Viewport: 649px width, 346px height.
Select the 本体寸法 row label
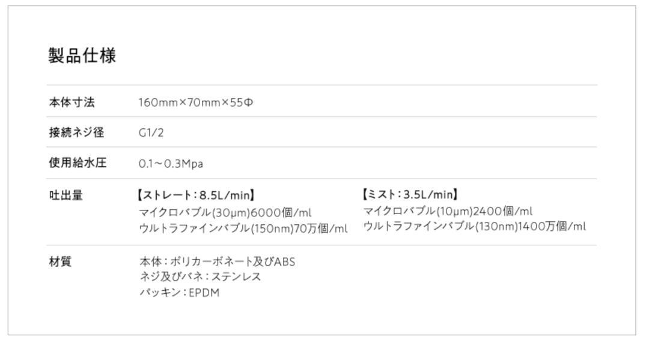coord(72,102)
